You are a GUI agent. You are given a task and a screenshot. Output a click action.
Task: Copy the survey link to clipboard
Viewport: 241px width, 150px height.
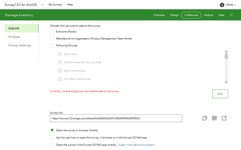tap(204, 118)
